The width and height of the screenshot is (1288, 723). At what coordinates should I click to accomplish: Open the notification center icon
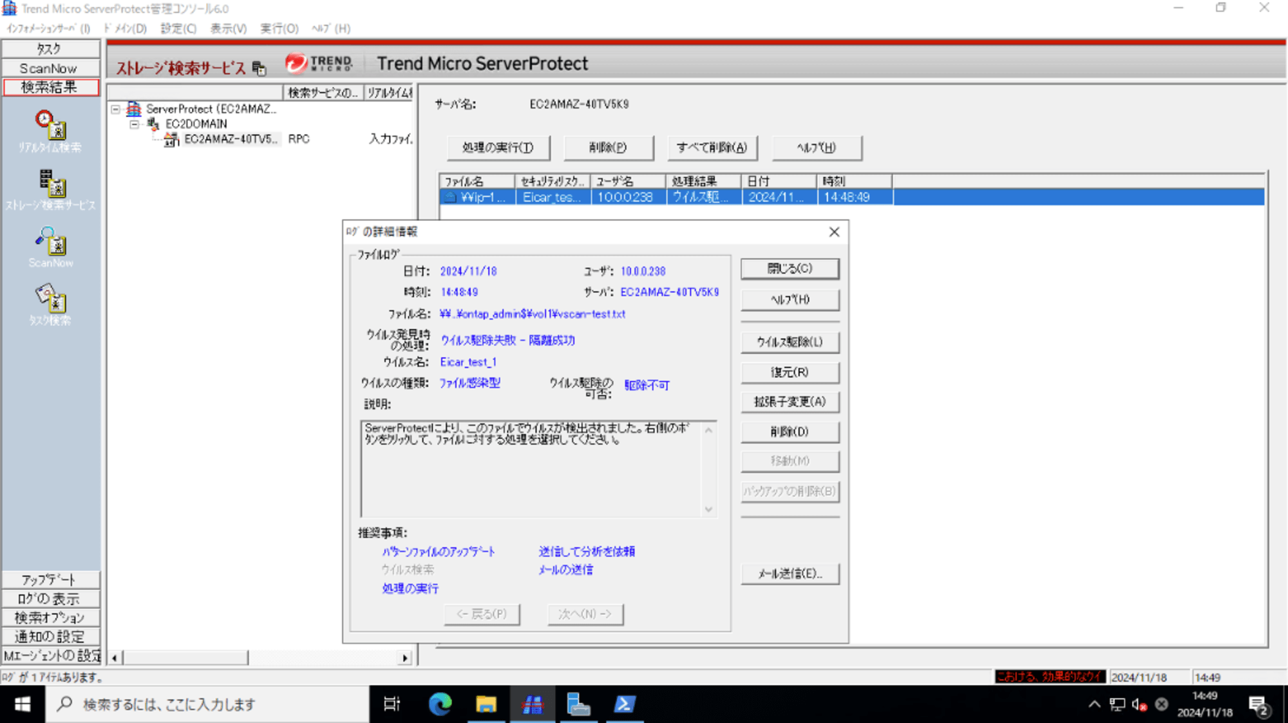click(1259, 706)
